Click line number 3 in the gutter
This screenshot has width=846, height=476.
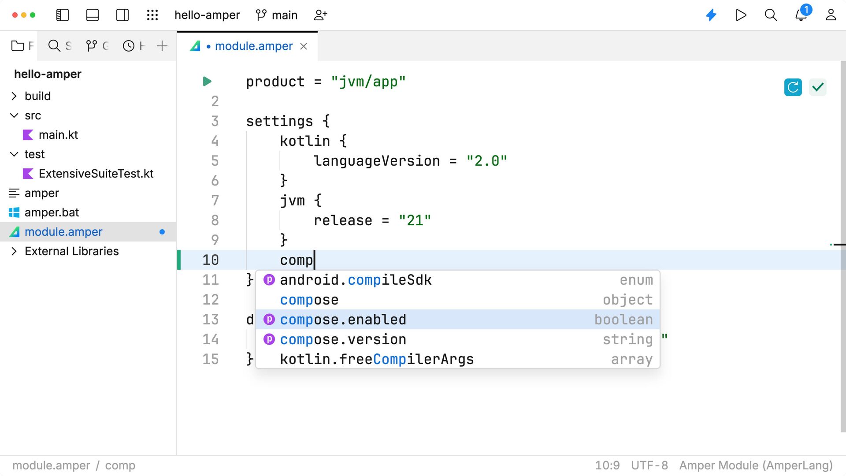pyautogui.click(x=215, y=121)
